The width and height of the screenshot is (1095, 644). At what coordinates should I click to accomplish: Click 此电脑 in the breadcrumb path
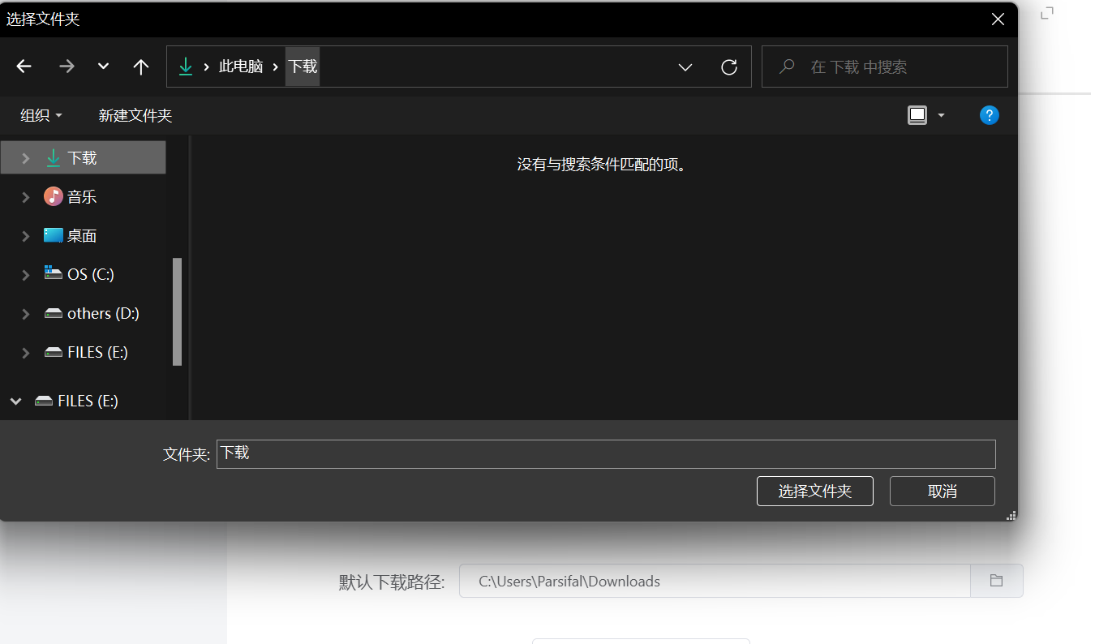tap(240, 66)
